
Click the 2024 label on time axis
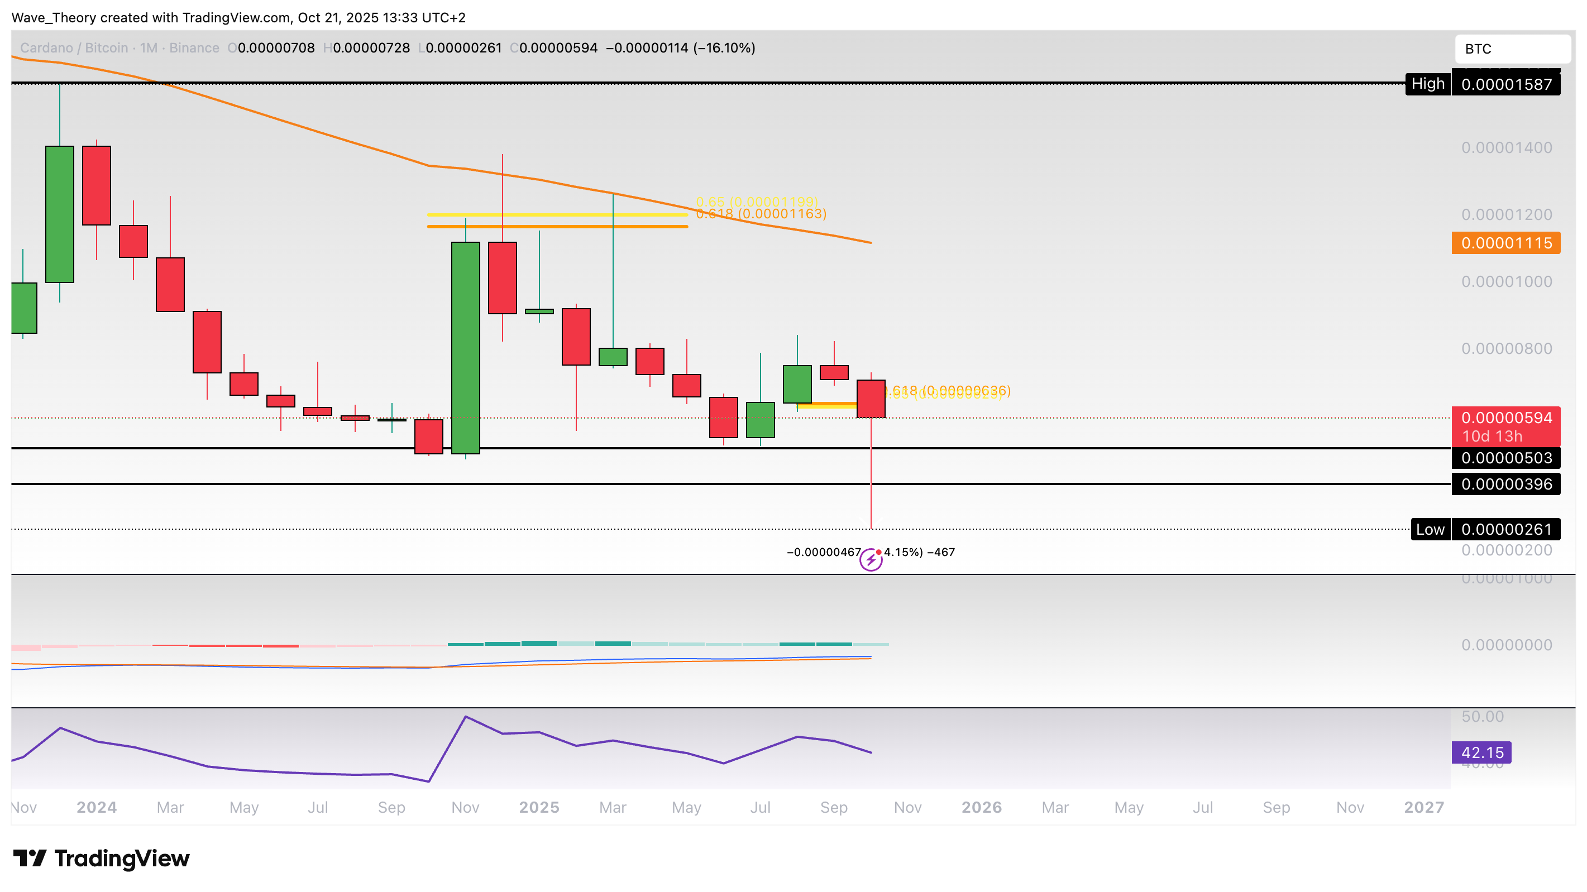(97, 807)
